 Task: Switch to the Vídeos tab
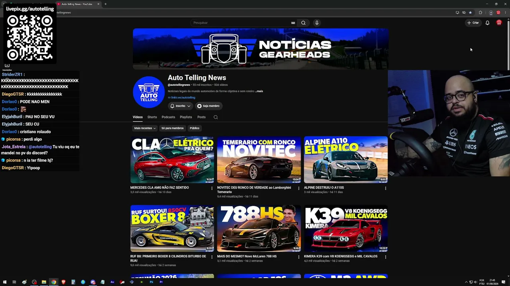pyautogui.click(x=137, y=117)
